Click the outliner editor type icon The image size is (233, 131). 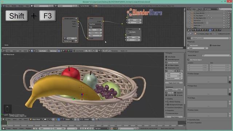point(189,9)
